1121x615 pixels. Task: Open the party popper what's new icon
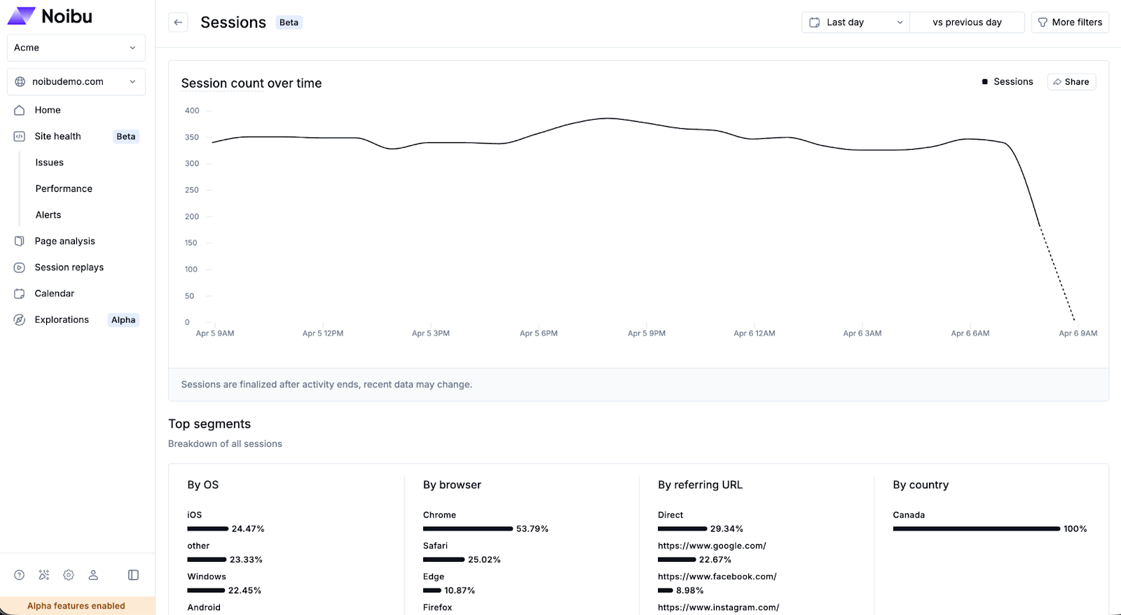44,575
